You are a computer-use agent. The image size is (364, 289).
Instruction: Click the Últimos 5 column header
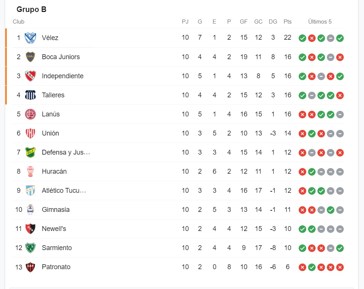click(x=320, y=22)
